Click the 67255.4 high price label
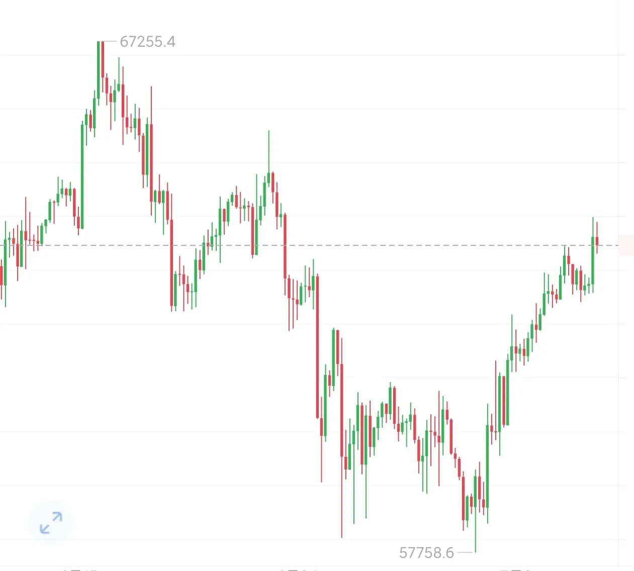634x571 pixels. 147,41
